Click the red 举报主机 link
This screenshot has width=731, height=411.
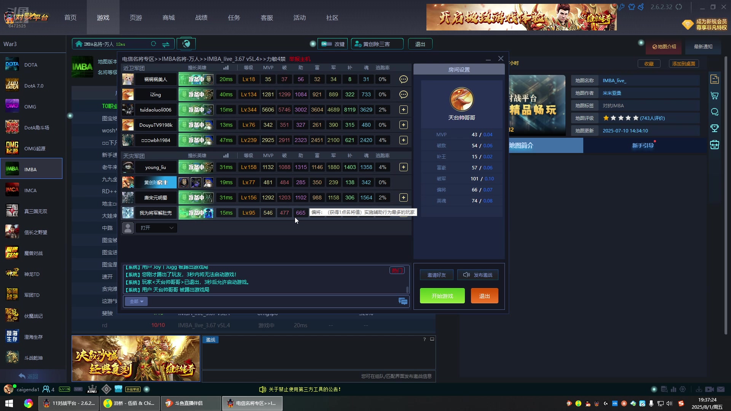coord(300,59)
